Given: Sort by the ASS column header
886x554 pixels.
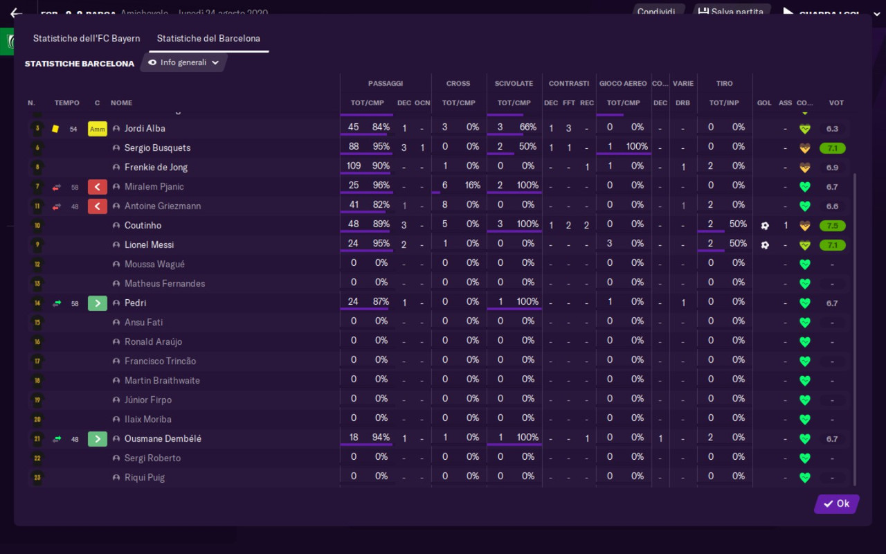Looking at the screenshot, I should [x=785, y=103].
